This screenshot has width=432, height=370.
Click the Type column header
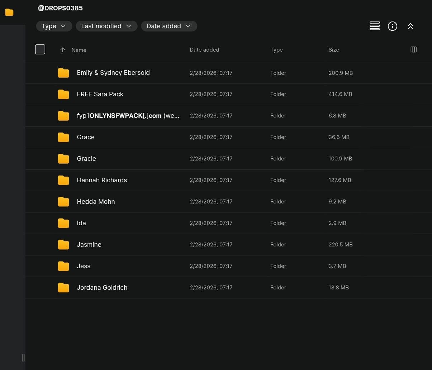click(276, 50)
